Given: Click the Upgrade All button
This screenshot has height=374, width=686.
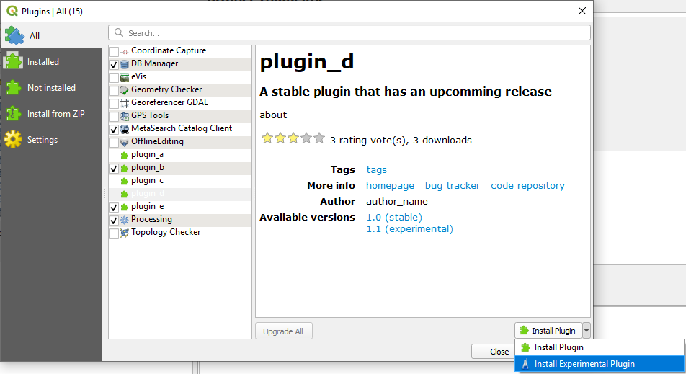Looking at the screenshot, I should click(283, 331).
